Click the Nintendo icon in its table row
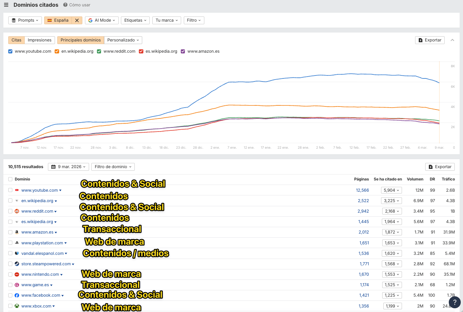Viewport: 463px width, 312px height. click(17, 274)
